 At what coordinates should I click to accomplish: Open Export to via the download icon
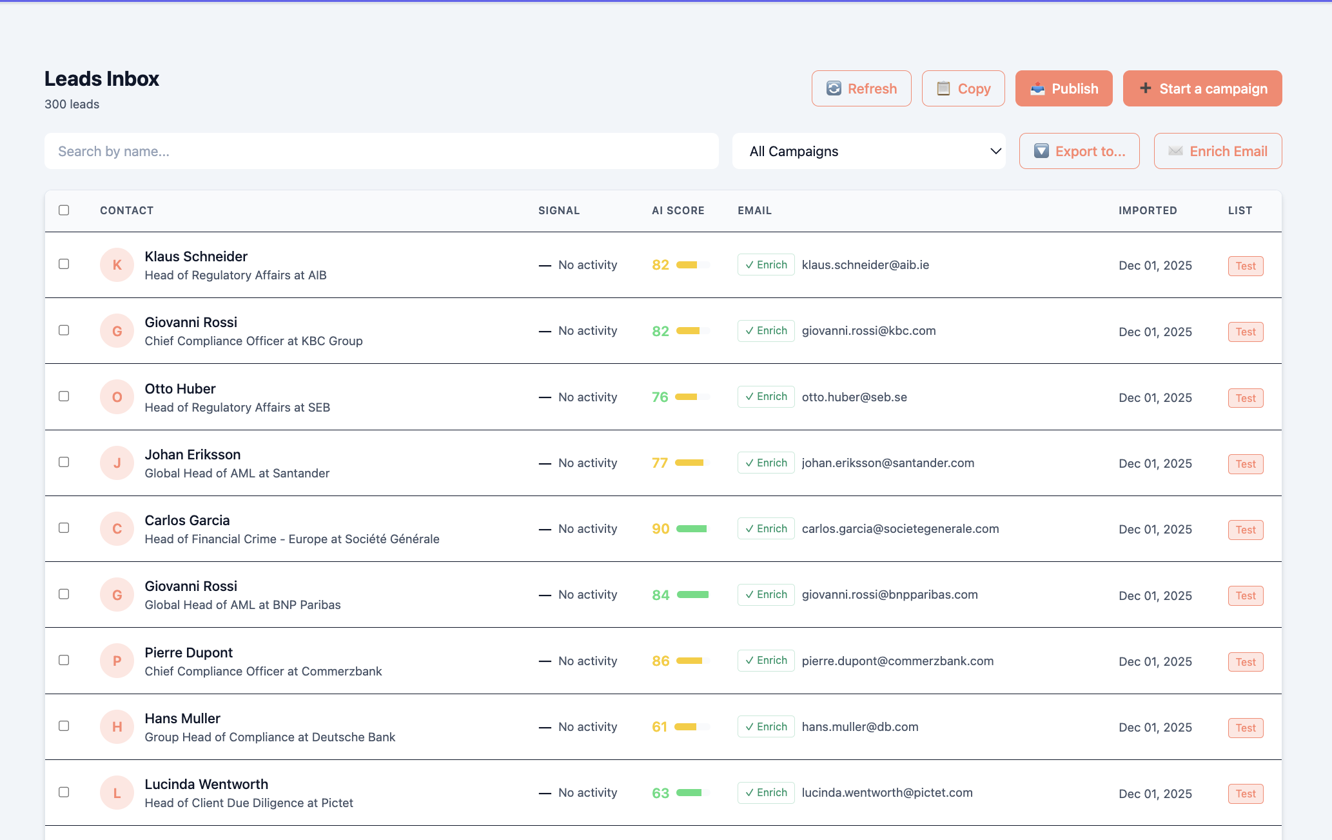(x=1042, y=151)
